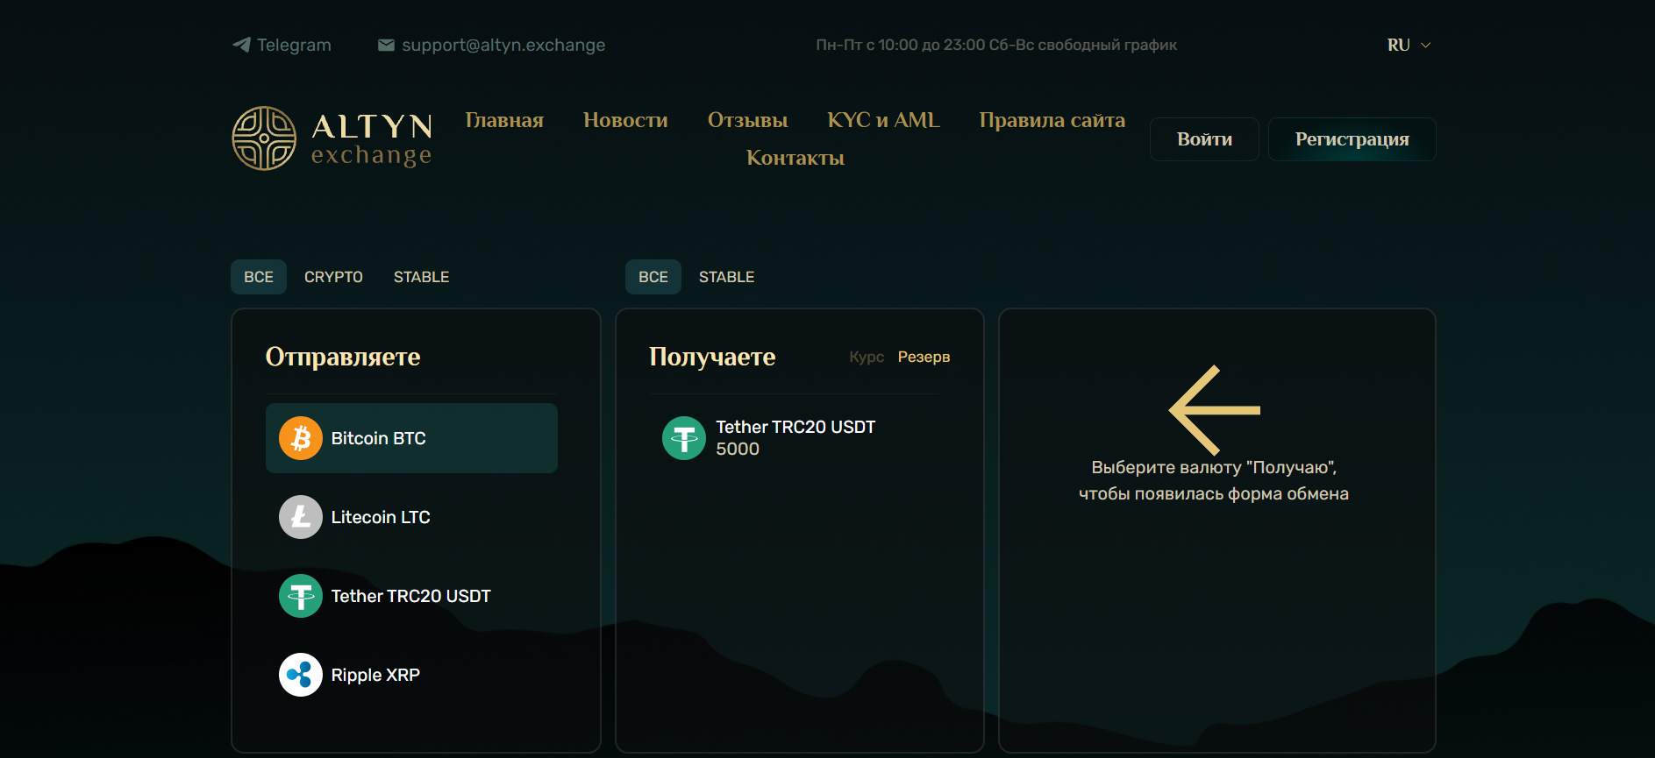The width and height of the screenshot is (1655, 758).
Task: Choose Ripple XRP to send
Action: coord(411,675)
